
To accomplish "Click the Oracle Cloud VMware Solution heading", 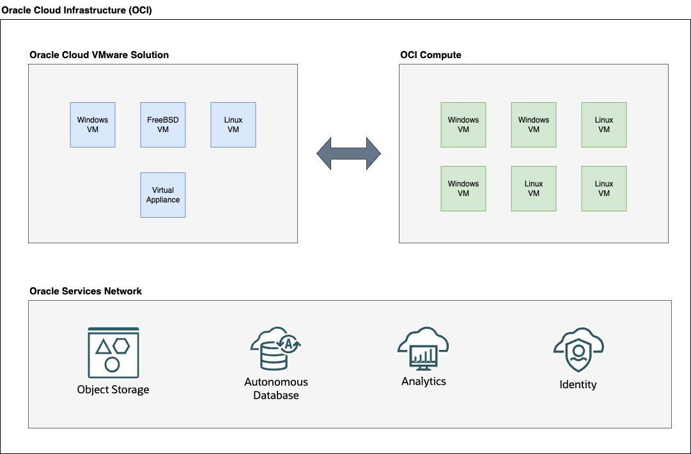I will pyautogui.click(x=98, y=55).
